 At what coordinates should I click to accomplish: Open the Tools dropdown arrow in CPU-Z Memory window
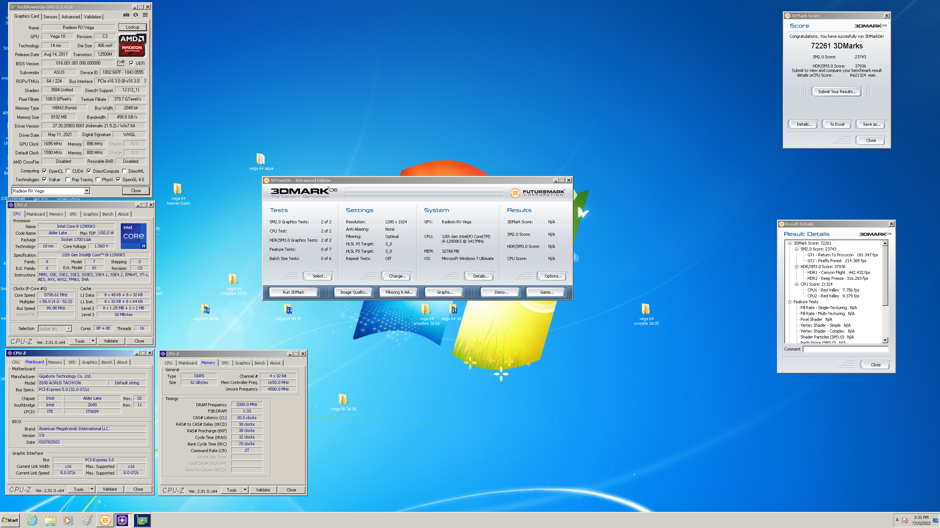point(245,490)
